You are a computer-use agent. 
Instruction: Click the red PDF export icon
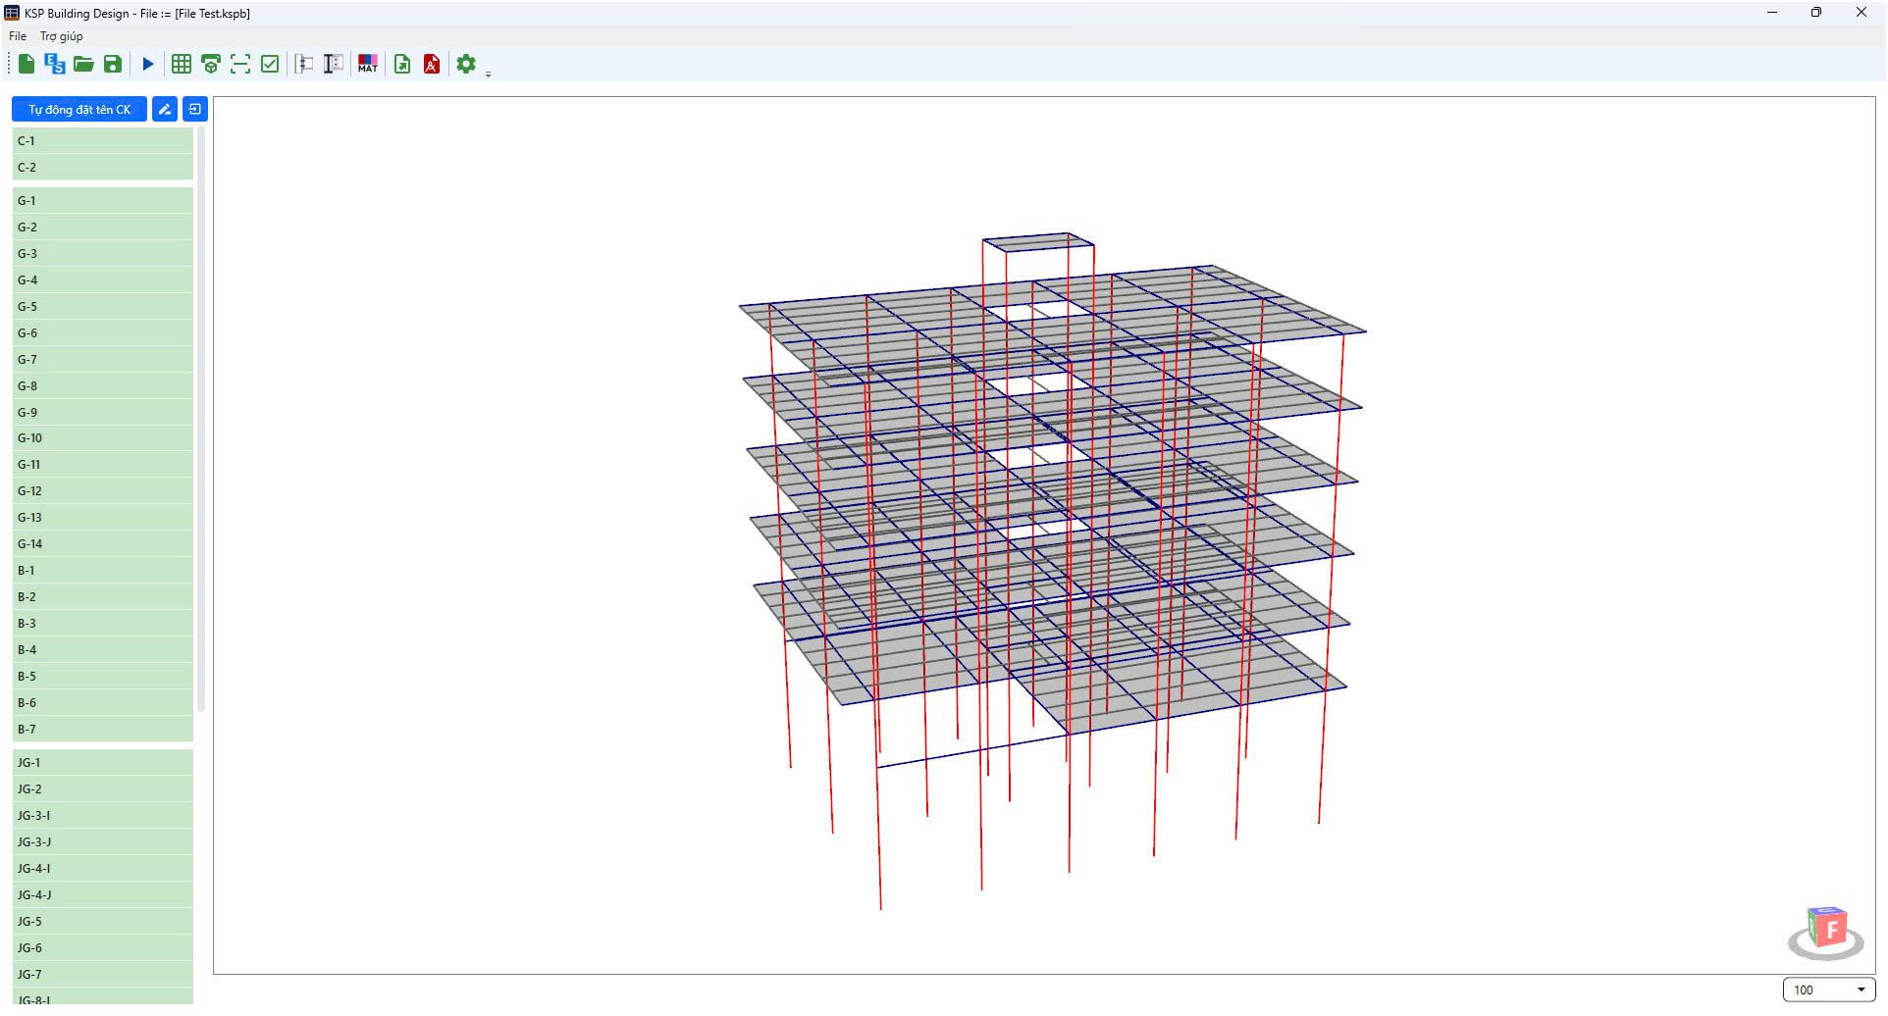[x=432, y=64]
